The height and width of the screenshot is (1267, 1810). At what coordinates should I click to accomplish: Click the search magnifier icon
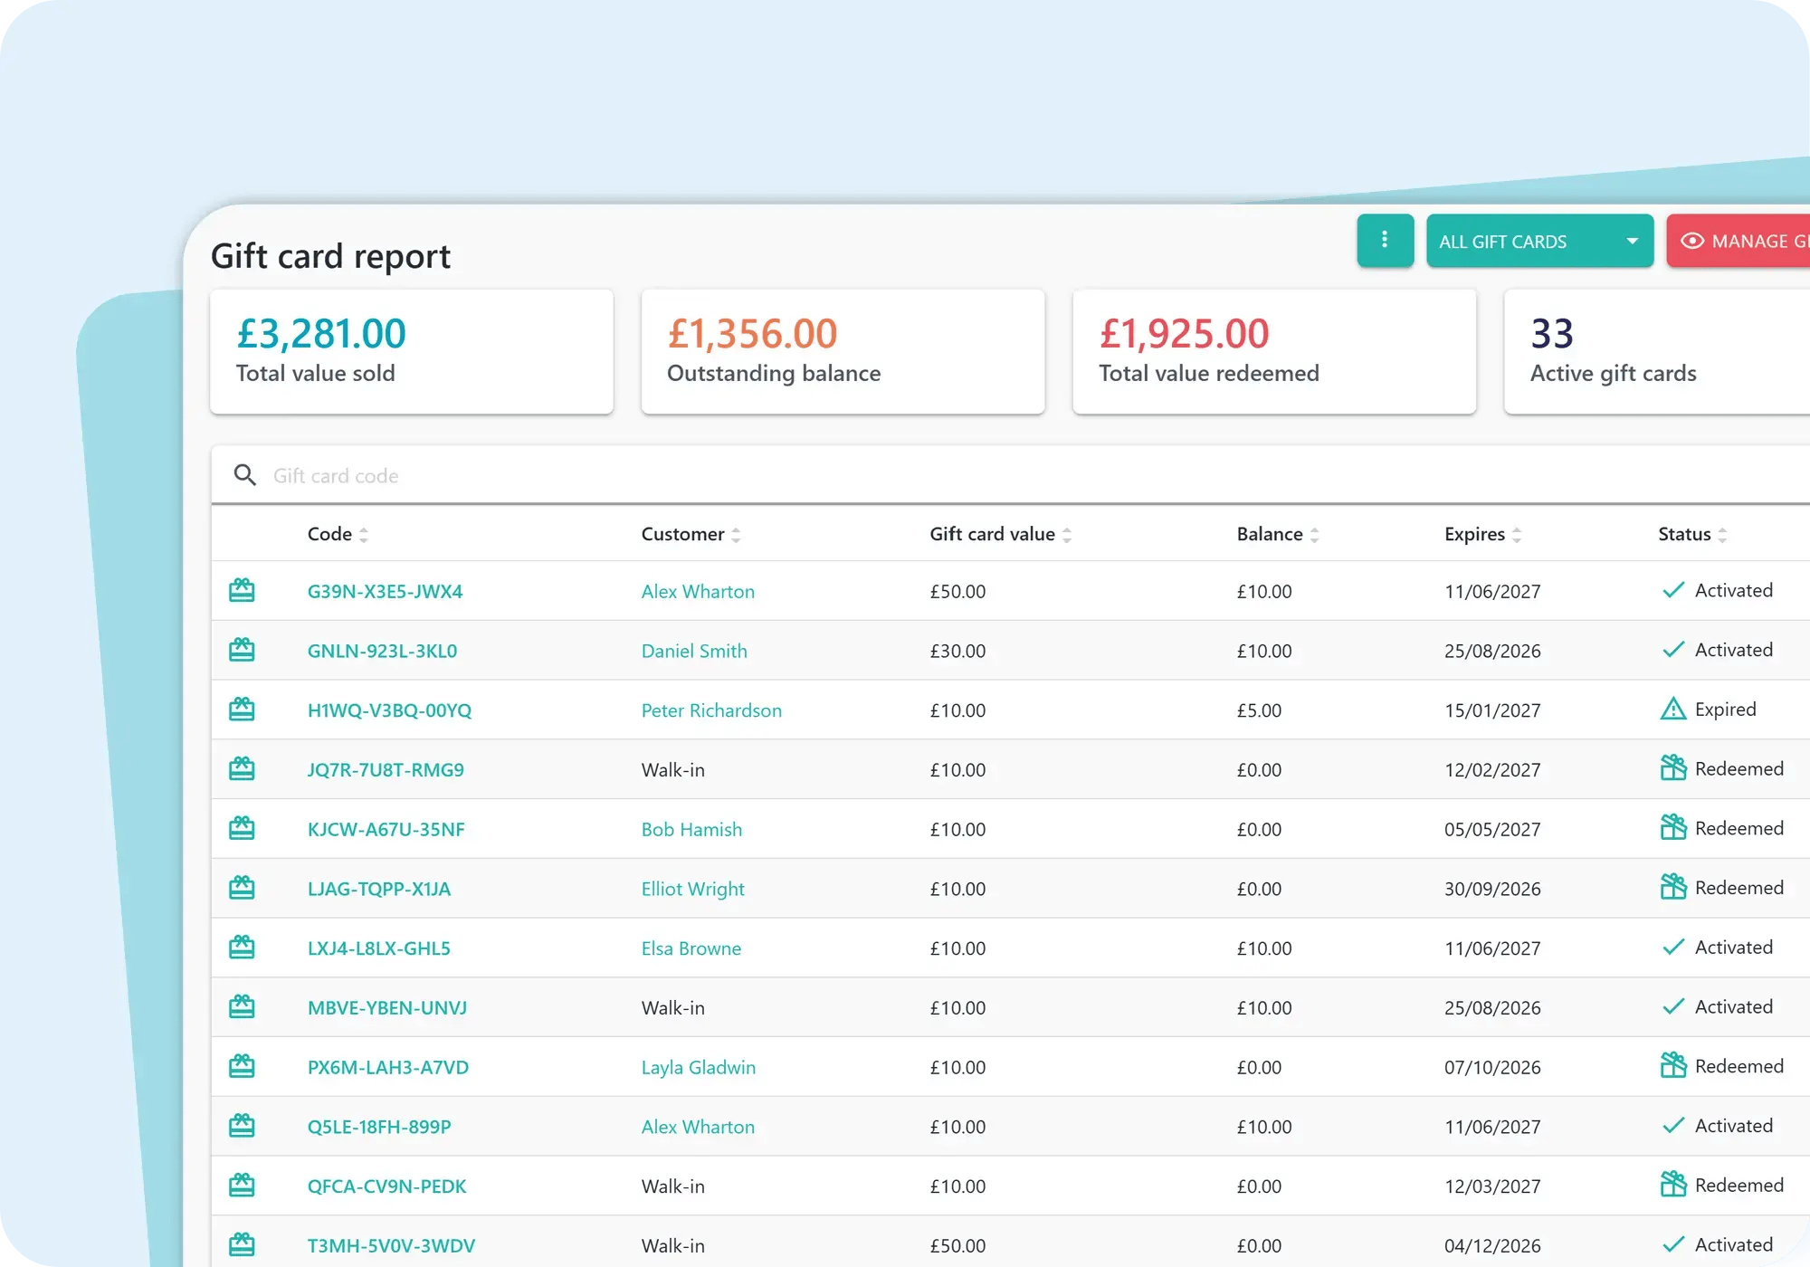click(244, 475)
